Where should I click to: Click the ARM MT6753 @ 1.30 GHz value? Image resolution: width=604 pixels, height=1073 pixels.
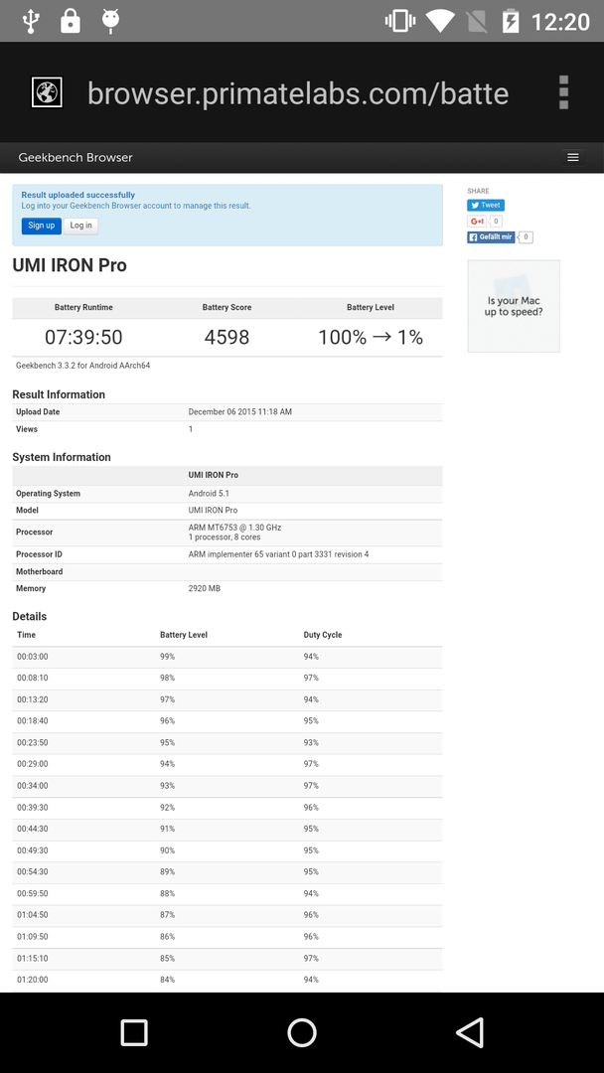[x=234, y=528]
